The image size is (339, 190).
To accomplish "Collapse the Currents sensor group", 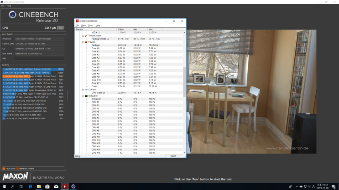I will tap(82, 90).
